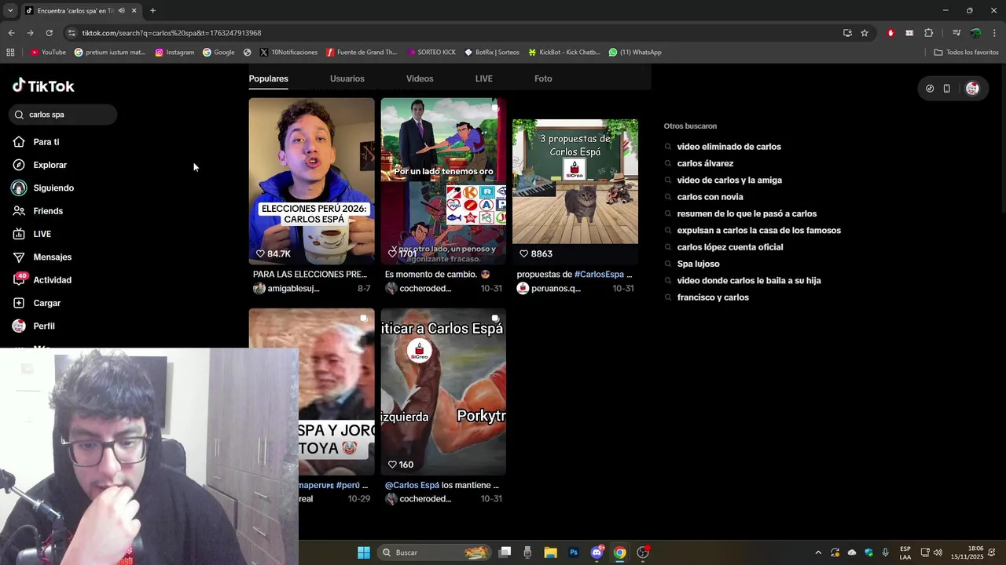Image resolution: width=1006 pixels, height=565 pixels.
Task: Open the Elecciones Perú 2026 video thumbnail
Action: [x=312, y=181]
